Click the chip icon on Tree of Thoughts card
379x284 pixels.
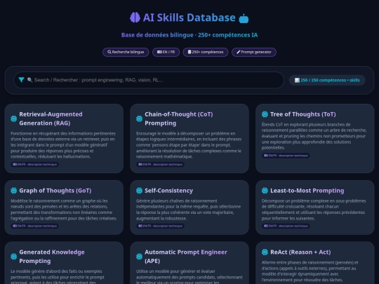click(x=265, y=114)
